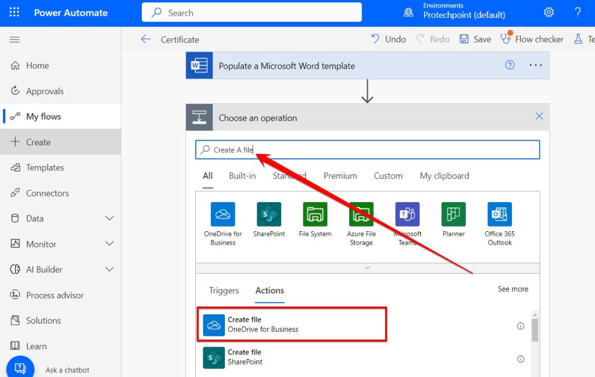Image resolution: width=595 pixels, height=377 pixels.
Task: Expand the AI Builder section chevron
Action: tap(109, 270)
